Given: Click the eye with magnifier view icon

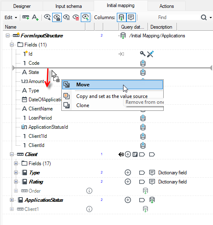Looking at the screenshot, I should [x=47, y=17].
